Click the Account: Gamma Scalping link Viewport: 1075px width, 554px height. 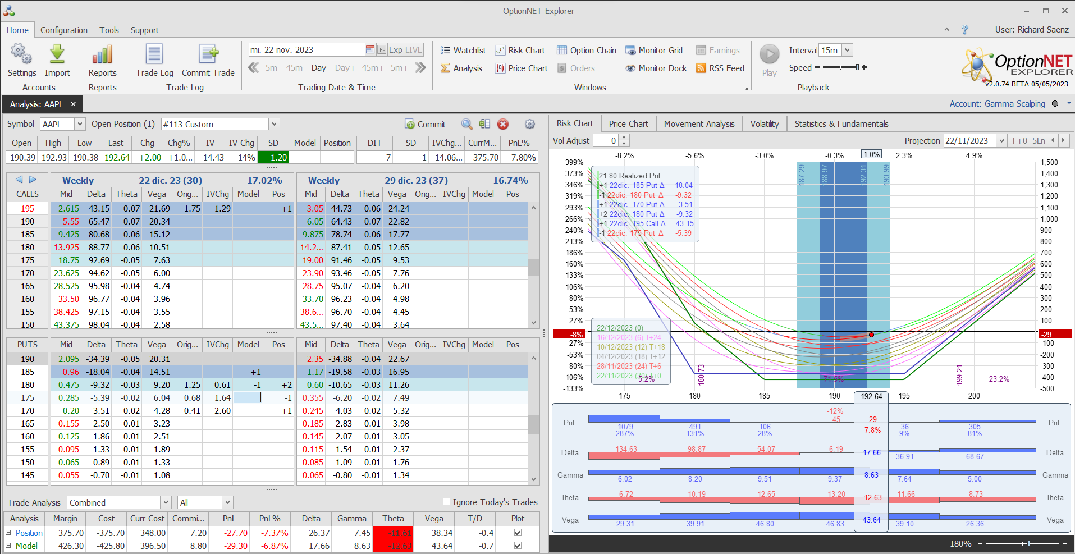(998, 104)
